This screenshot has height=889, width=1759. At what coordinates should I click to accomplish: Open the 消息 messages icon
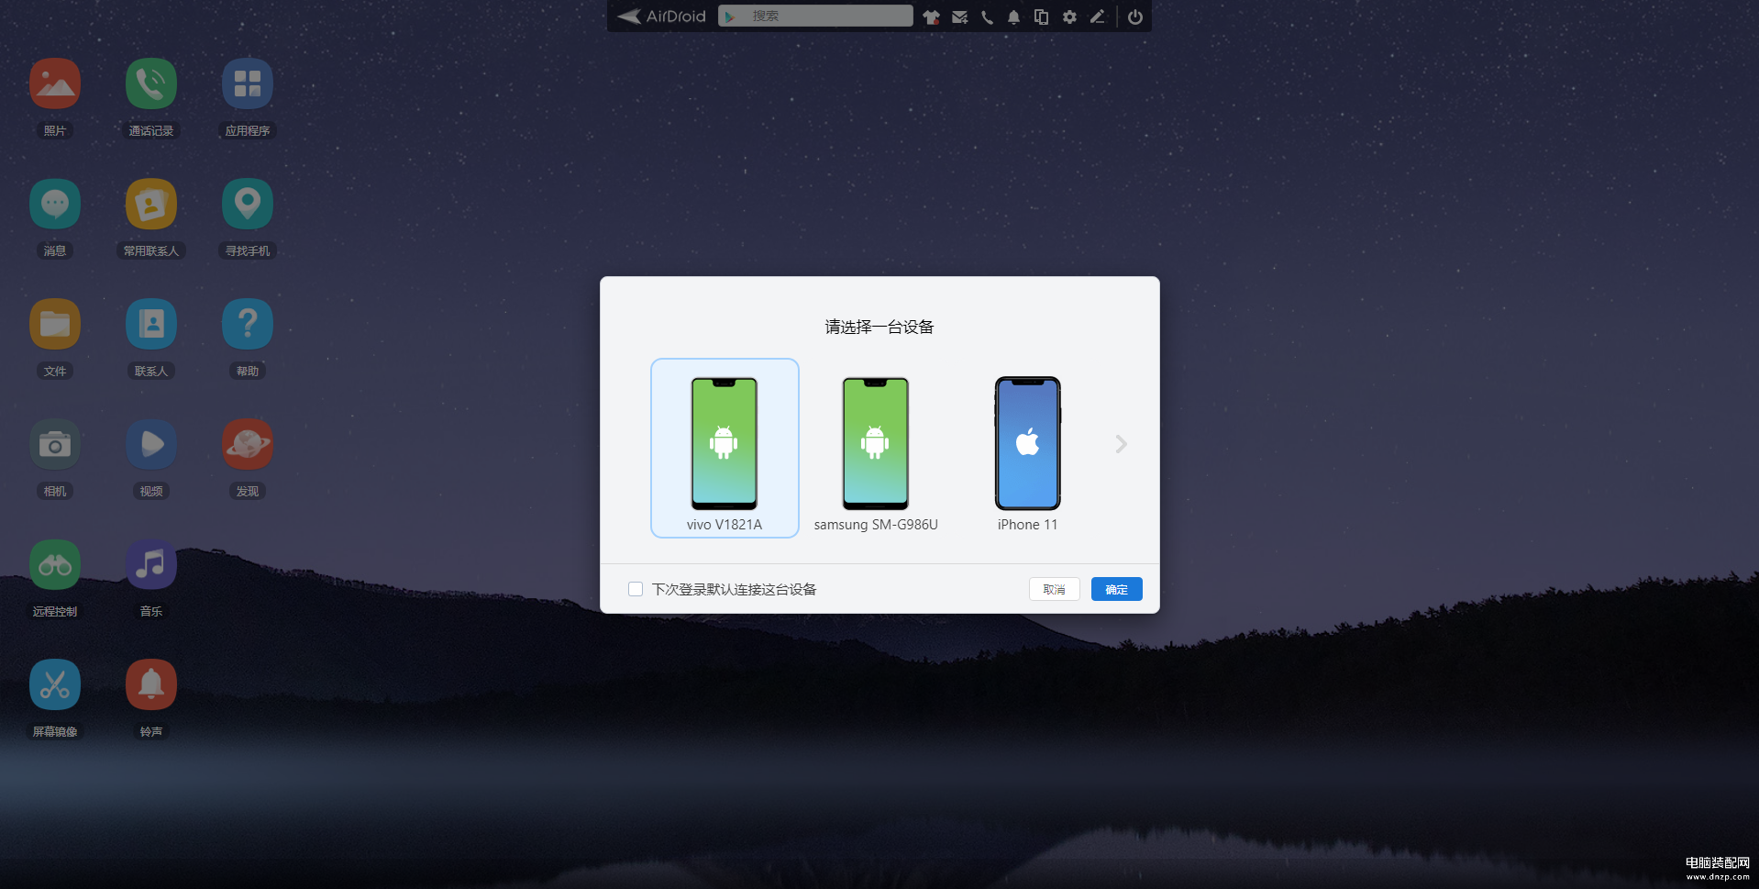[55, 204]
